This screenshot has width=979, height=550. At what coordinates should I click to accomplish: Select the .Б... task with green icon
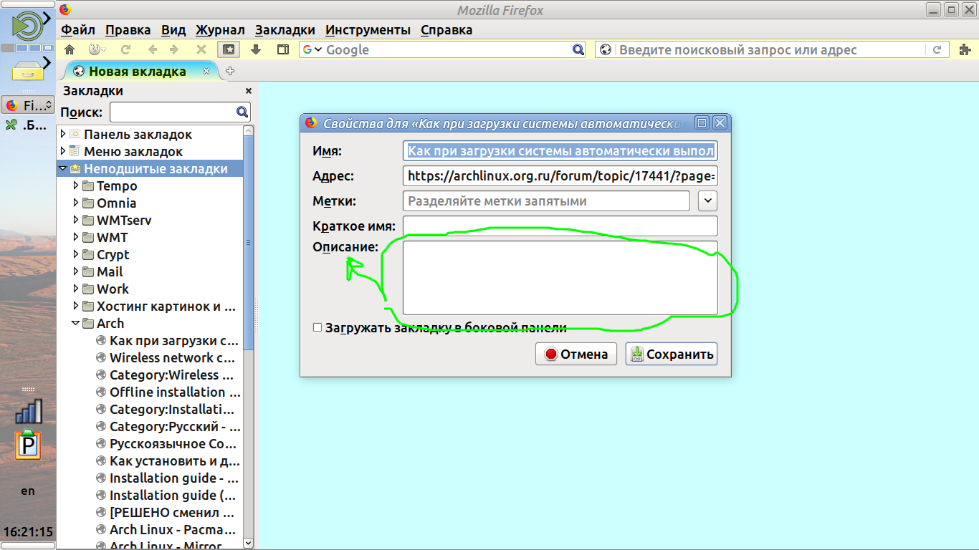[28, 125]
